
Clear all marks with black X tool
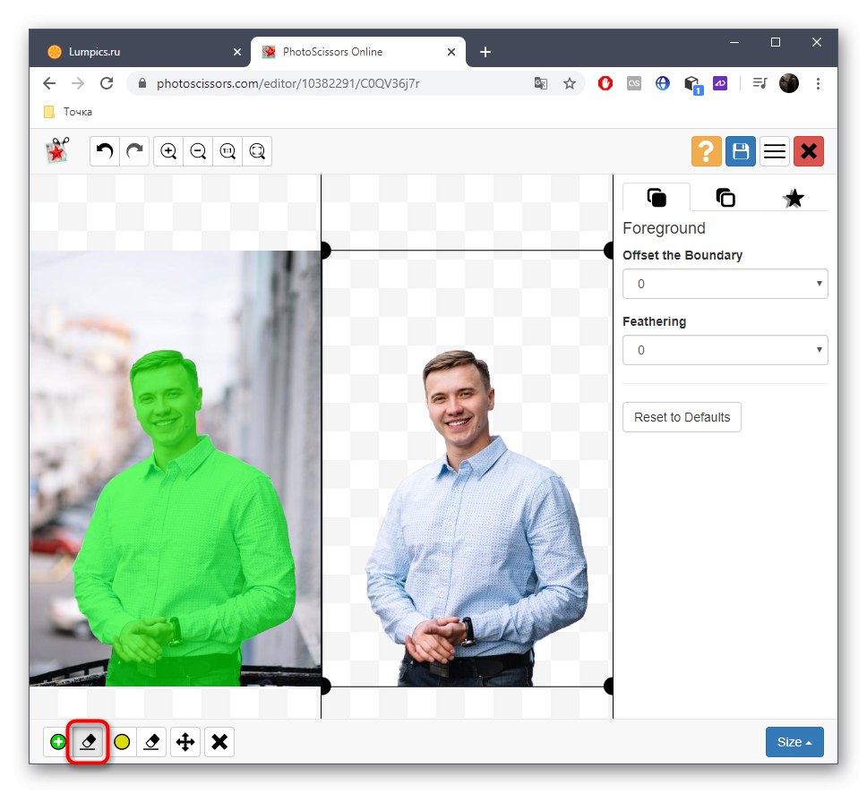[219, 742]
